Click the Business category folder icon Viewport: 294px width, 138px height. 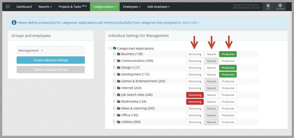coord(119,54)
